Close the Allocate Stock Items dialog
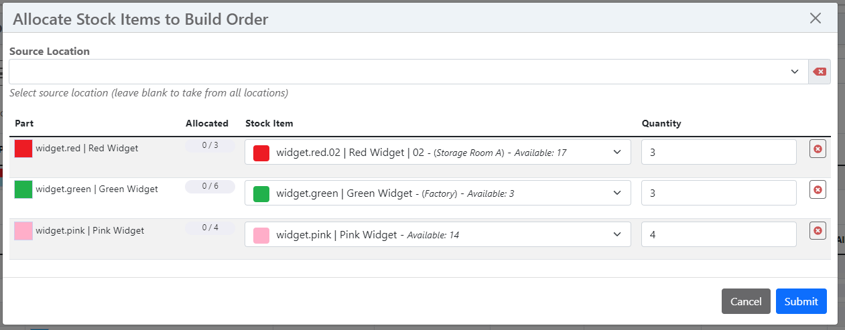The width and height of the screenshot is (845, 330). [816, 19]
